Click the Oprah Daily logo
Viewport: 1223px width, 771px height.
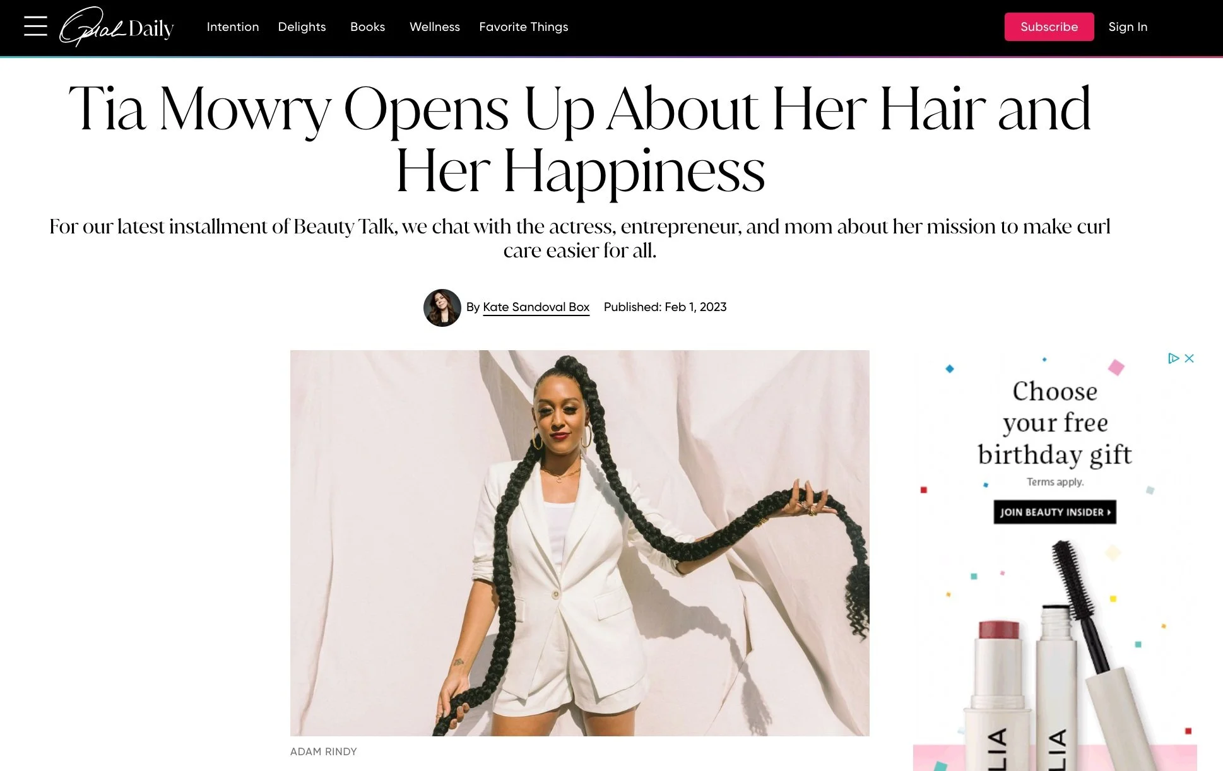point(117,27)
